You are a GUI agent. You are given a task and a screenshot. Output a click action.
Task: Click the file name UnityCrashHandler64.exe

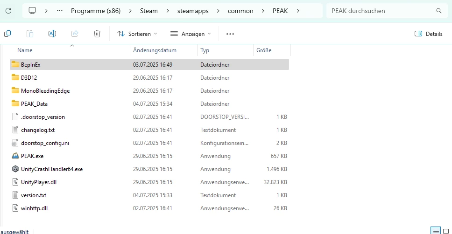52,169
